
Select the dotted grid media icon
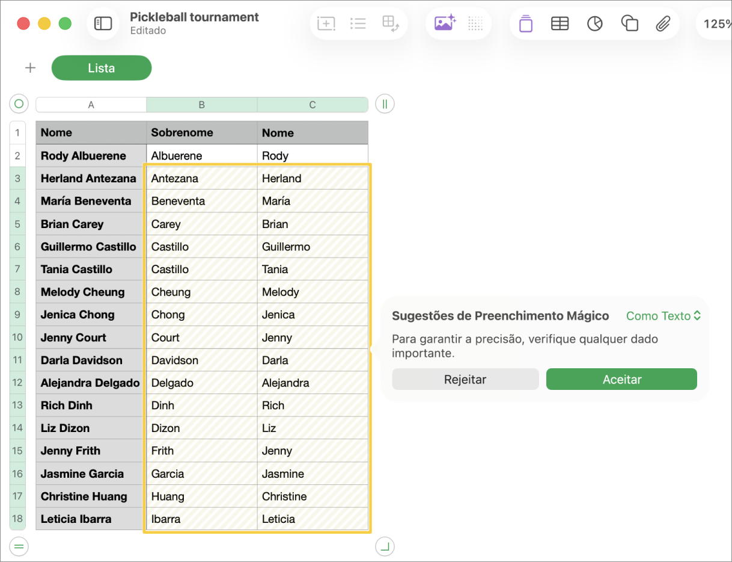click(474, 23)
